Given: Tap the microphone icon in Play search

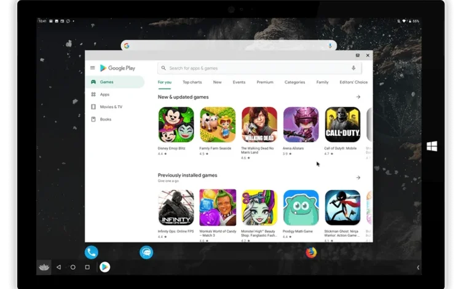Looking at the screenshot, I should (353, 68).
